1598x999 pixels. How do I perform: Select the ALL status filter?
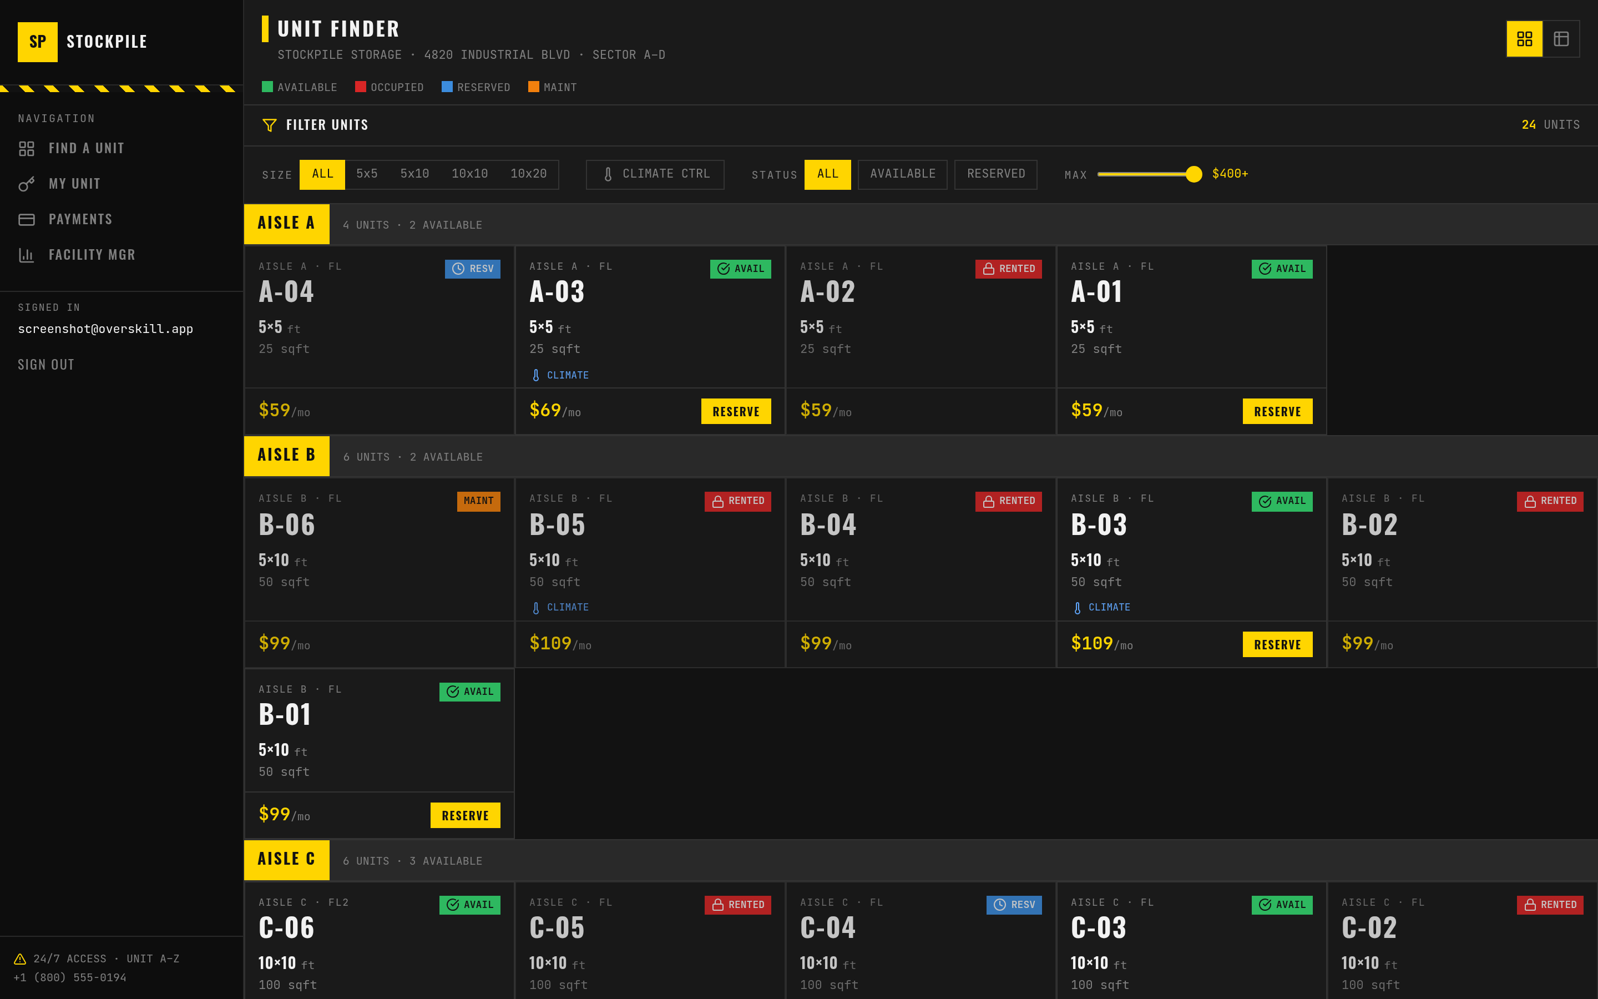[x=827, y=174]
